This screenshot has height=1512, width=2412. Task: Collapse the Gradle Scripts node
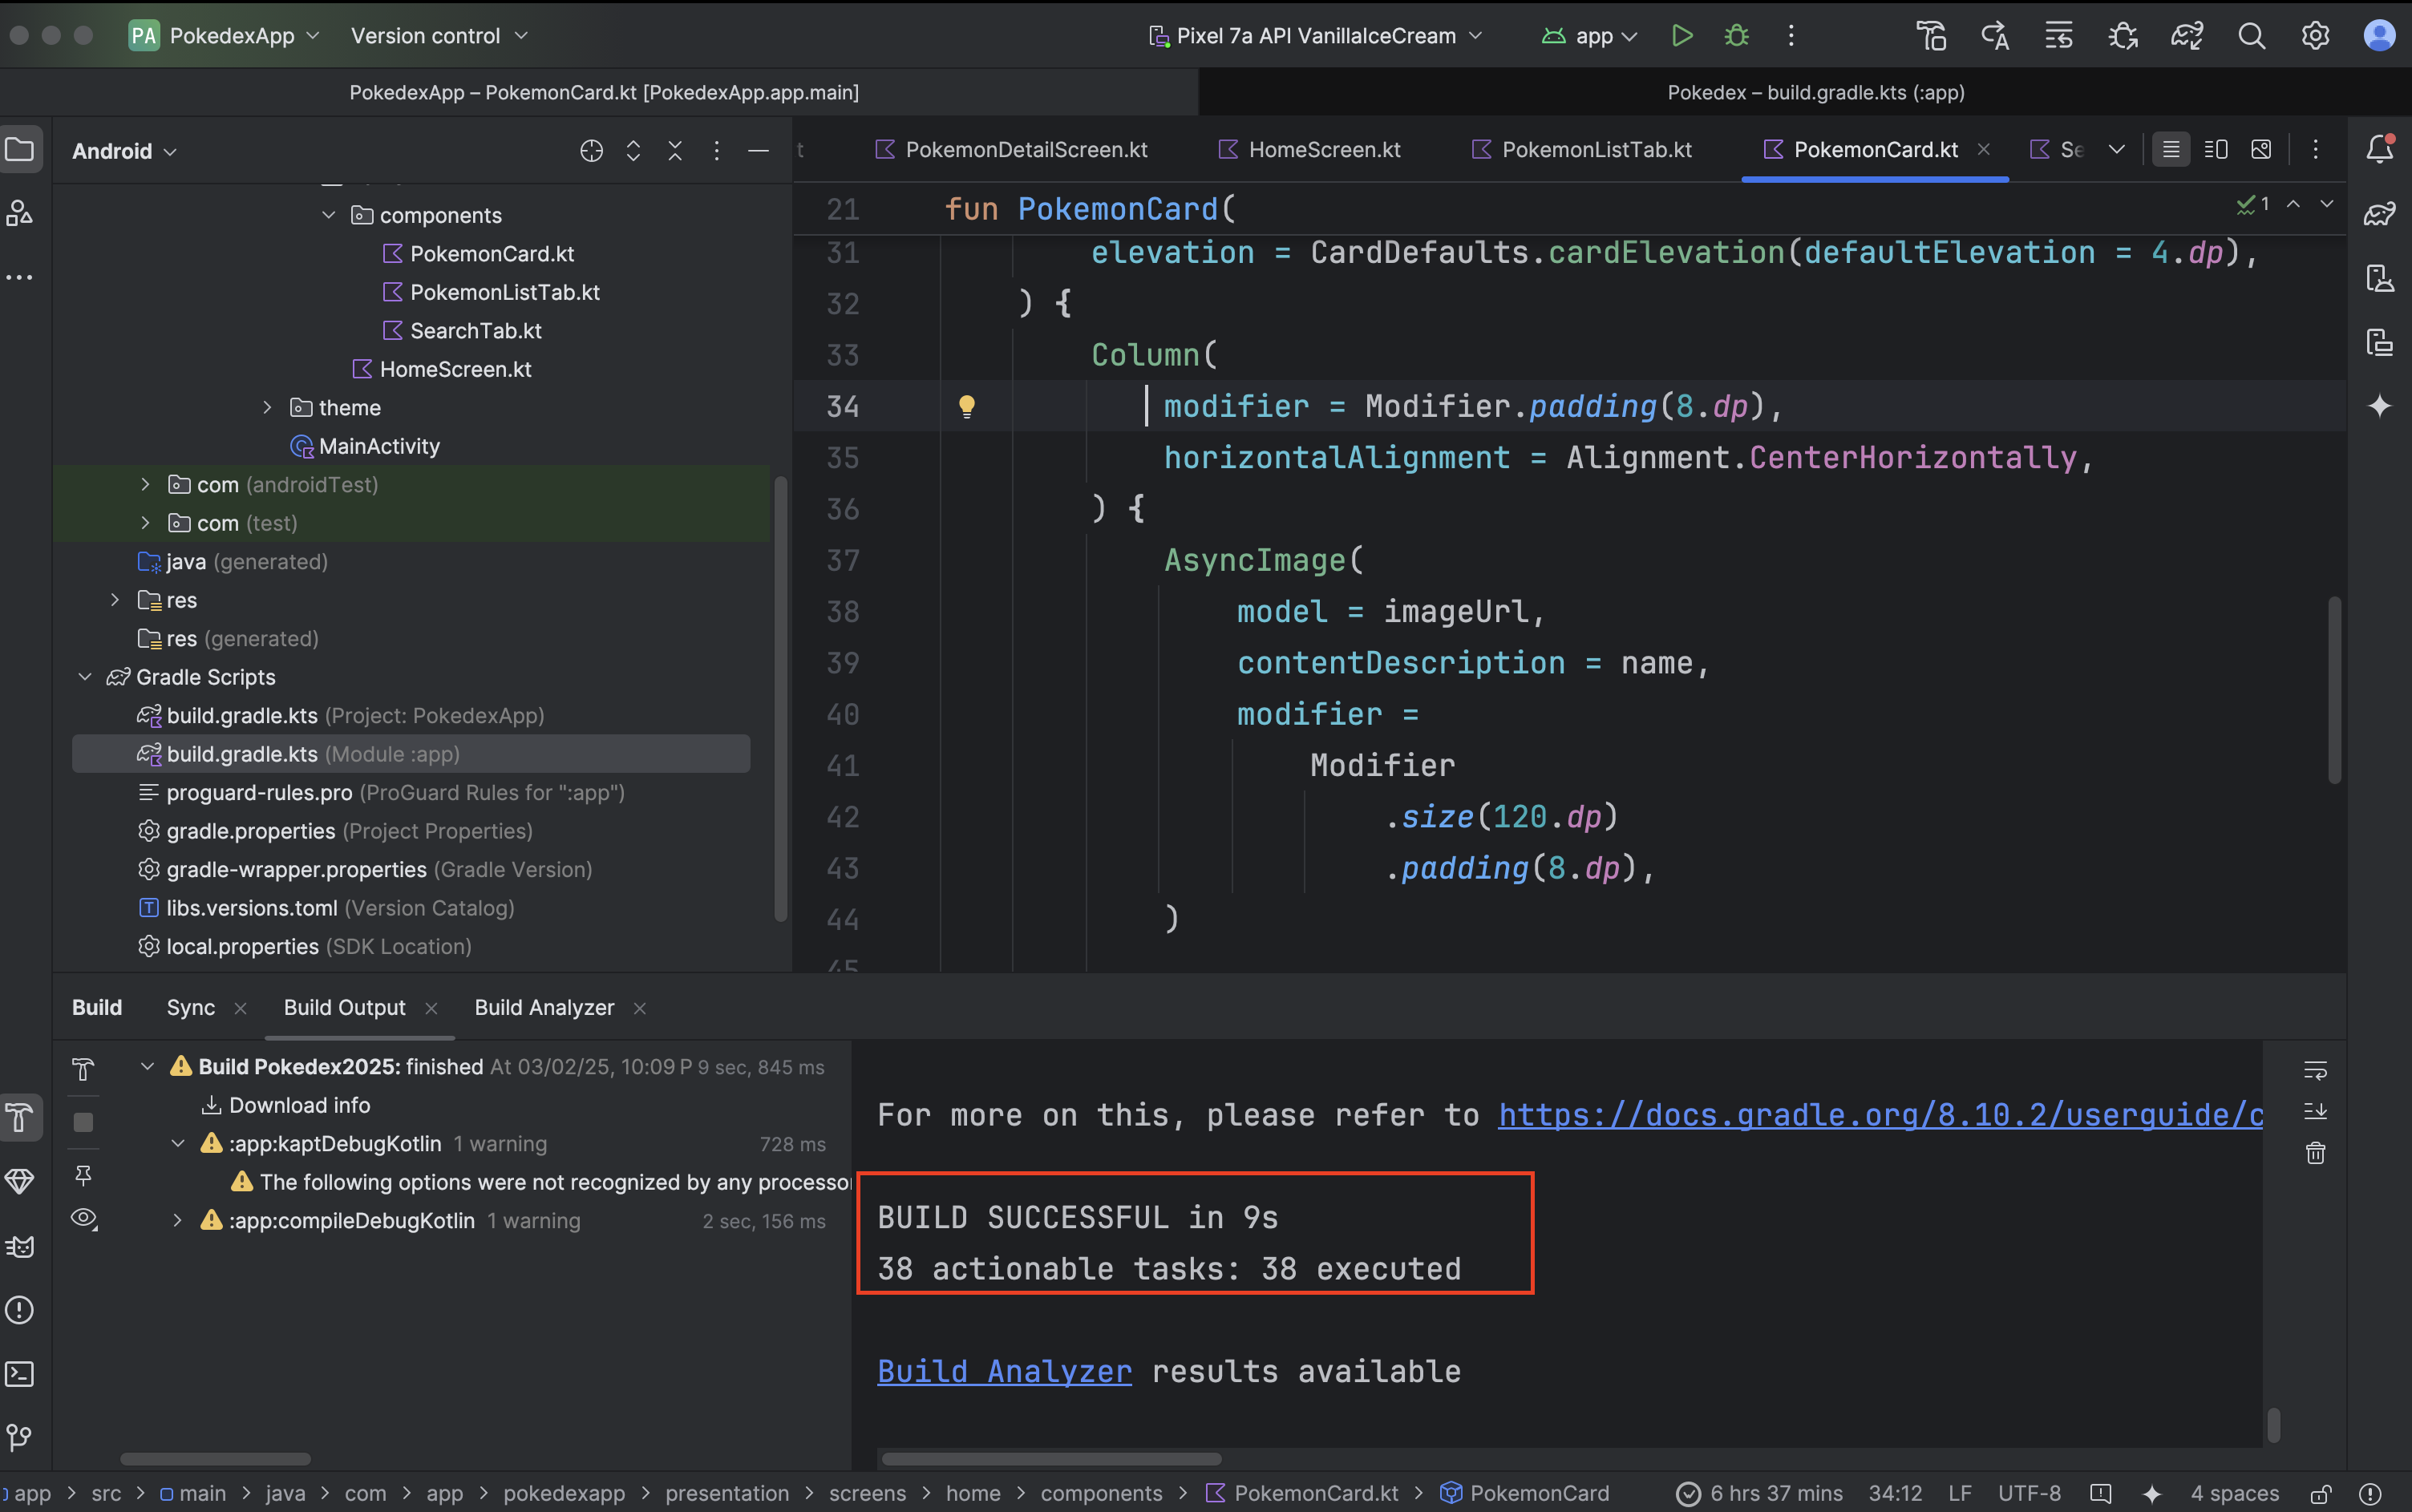point(85,677)
